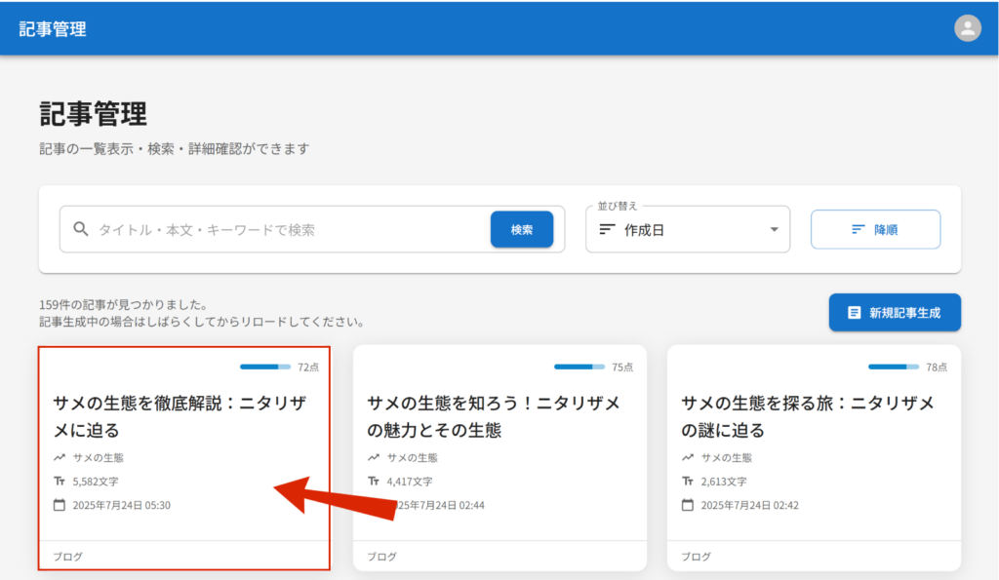Click the 記事管理 title in top bar
Image resolution: width=999 pixels, height=580 pixels.
click(53, 29)
